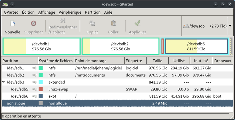Open the Périphérique menu
This screenshot has width=235, height=120.
pyautogui.click(x=70, y=12)
